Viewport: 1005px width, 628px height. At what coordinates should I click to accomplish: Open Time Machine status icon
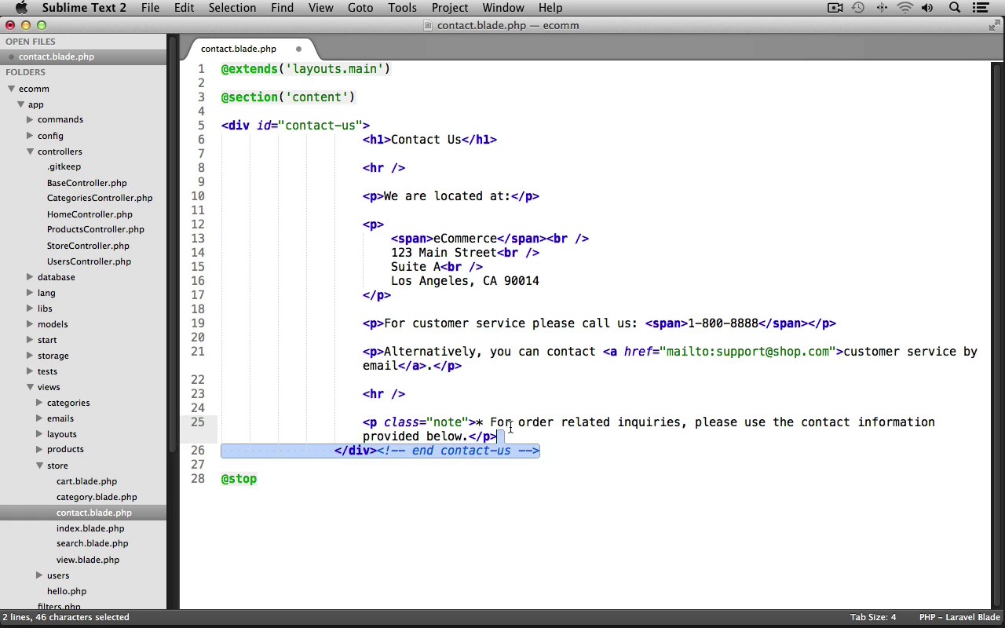point(858,8)
